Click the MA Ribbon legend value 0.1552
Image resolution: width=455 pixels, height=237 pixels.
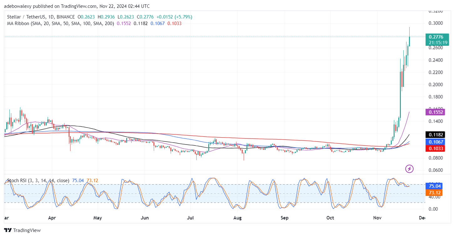click(123, 24)
